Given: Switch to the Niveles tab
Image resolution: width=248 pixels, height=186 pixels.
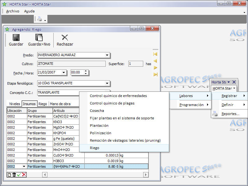Looking at the screenshot, I should pyautogui.click(x=15, y=104).
